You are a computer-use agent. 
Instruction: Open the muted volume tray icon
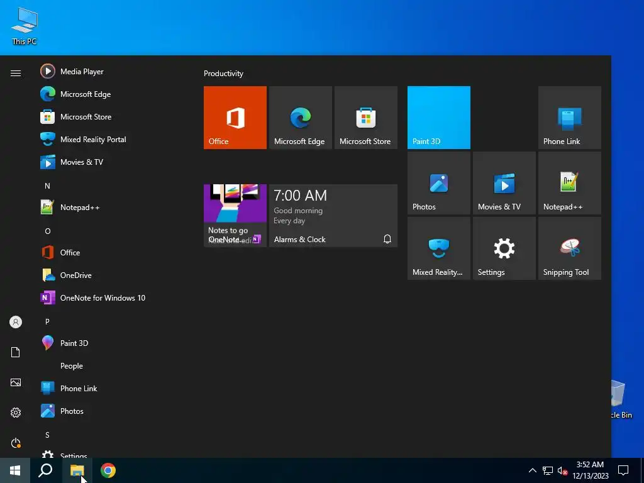(x=562, y=470)
